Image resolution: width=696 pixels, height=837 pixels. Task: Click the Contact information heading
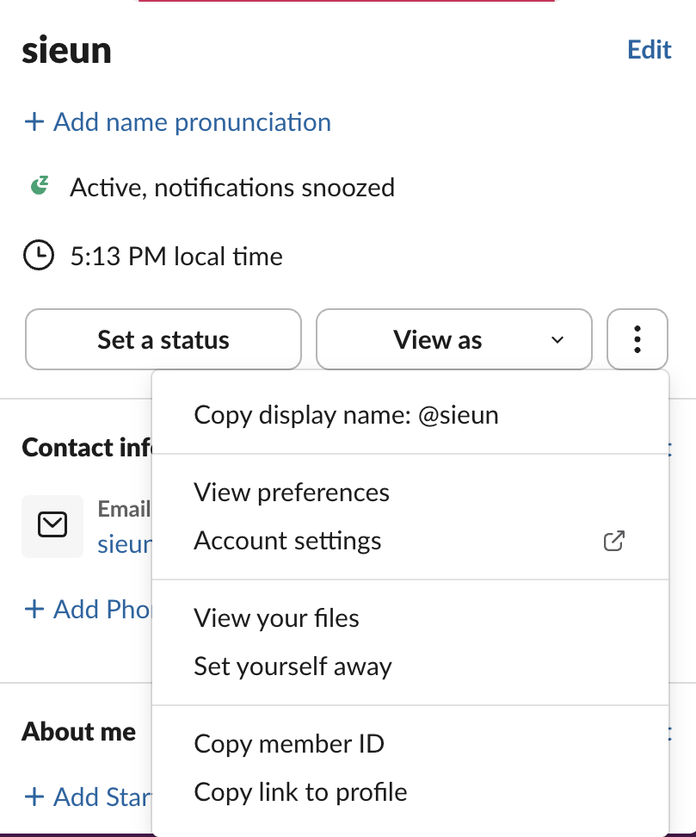[x=87, y=447]
